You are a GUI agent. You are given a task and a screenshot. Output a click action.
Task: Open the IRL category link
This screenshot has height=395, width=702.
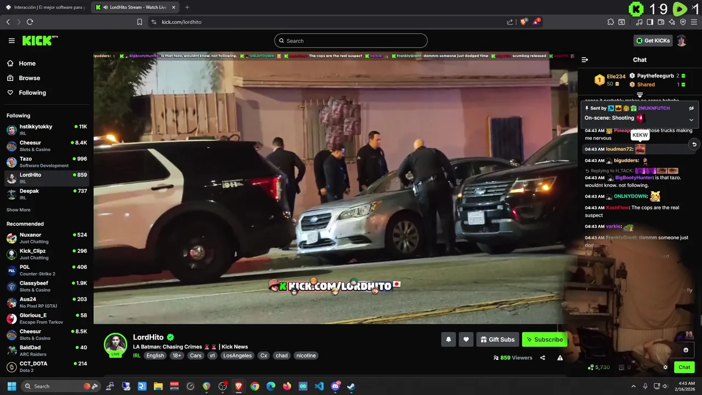tap(137, 356)
